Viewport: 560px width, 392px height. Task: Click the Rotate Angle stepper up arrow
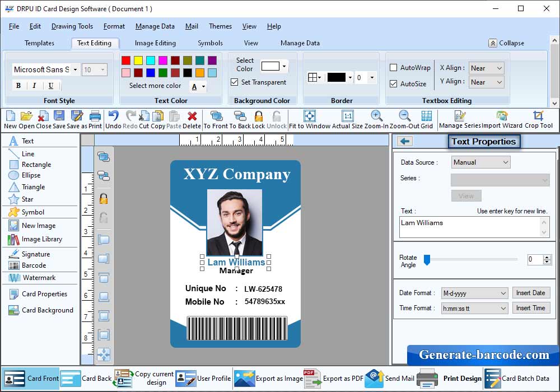[x=547, y=257]
